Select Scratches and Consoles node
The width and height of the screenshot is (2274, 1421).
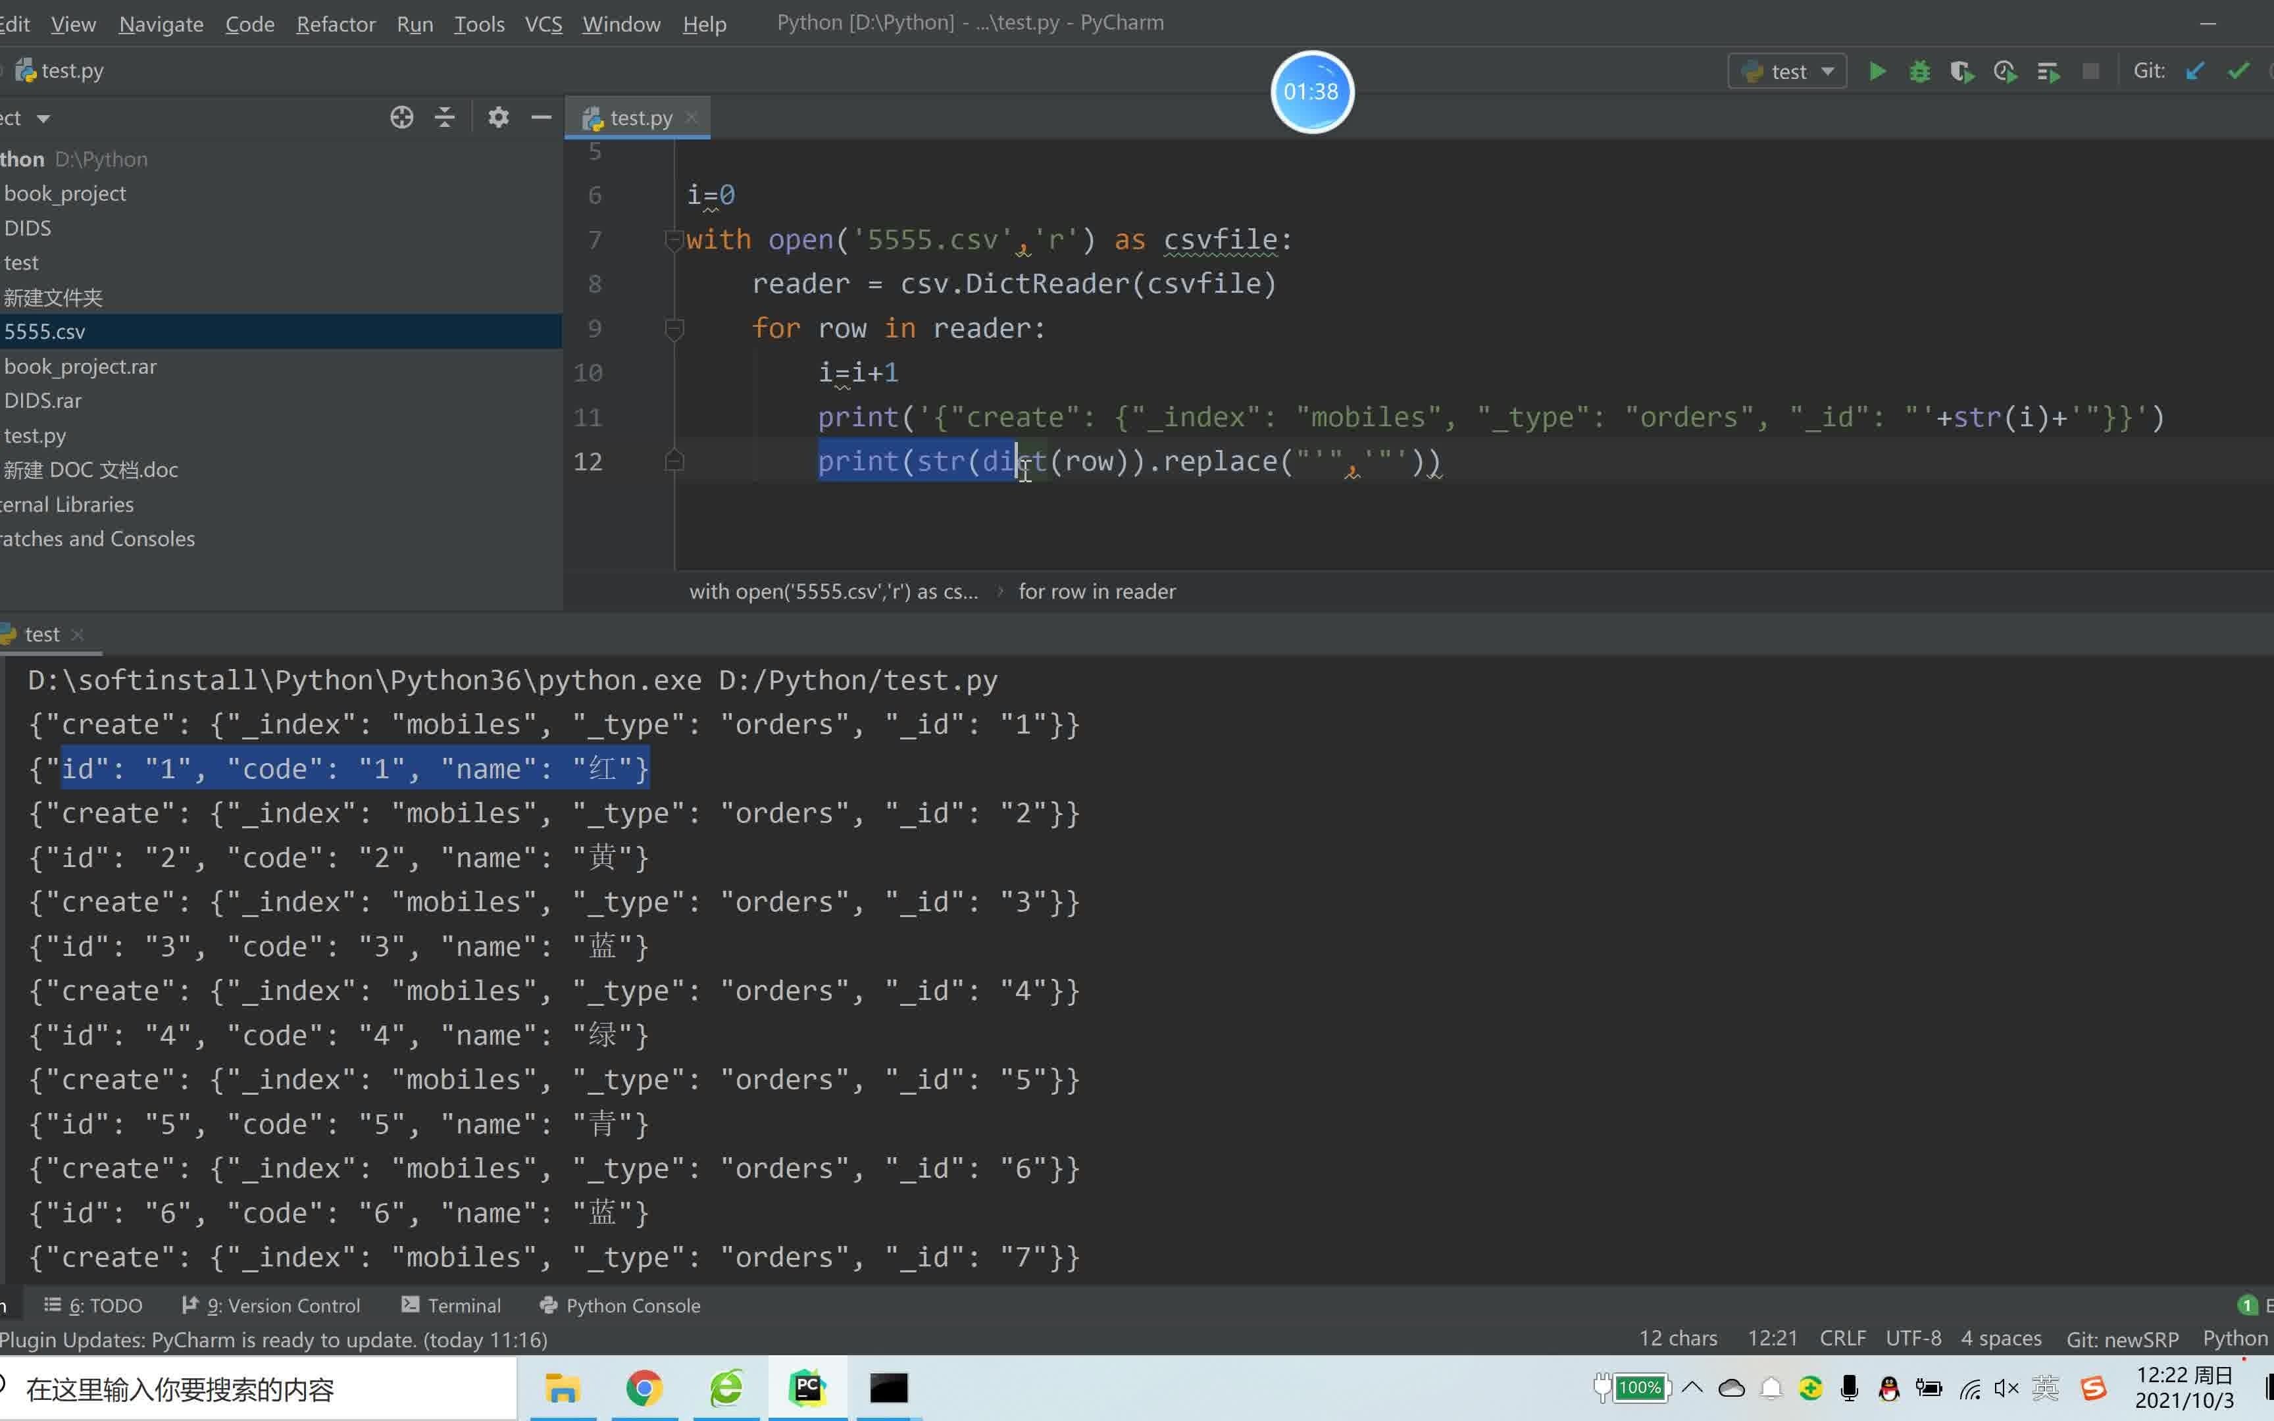tap(97, 539)
